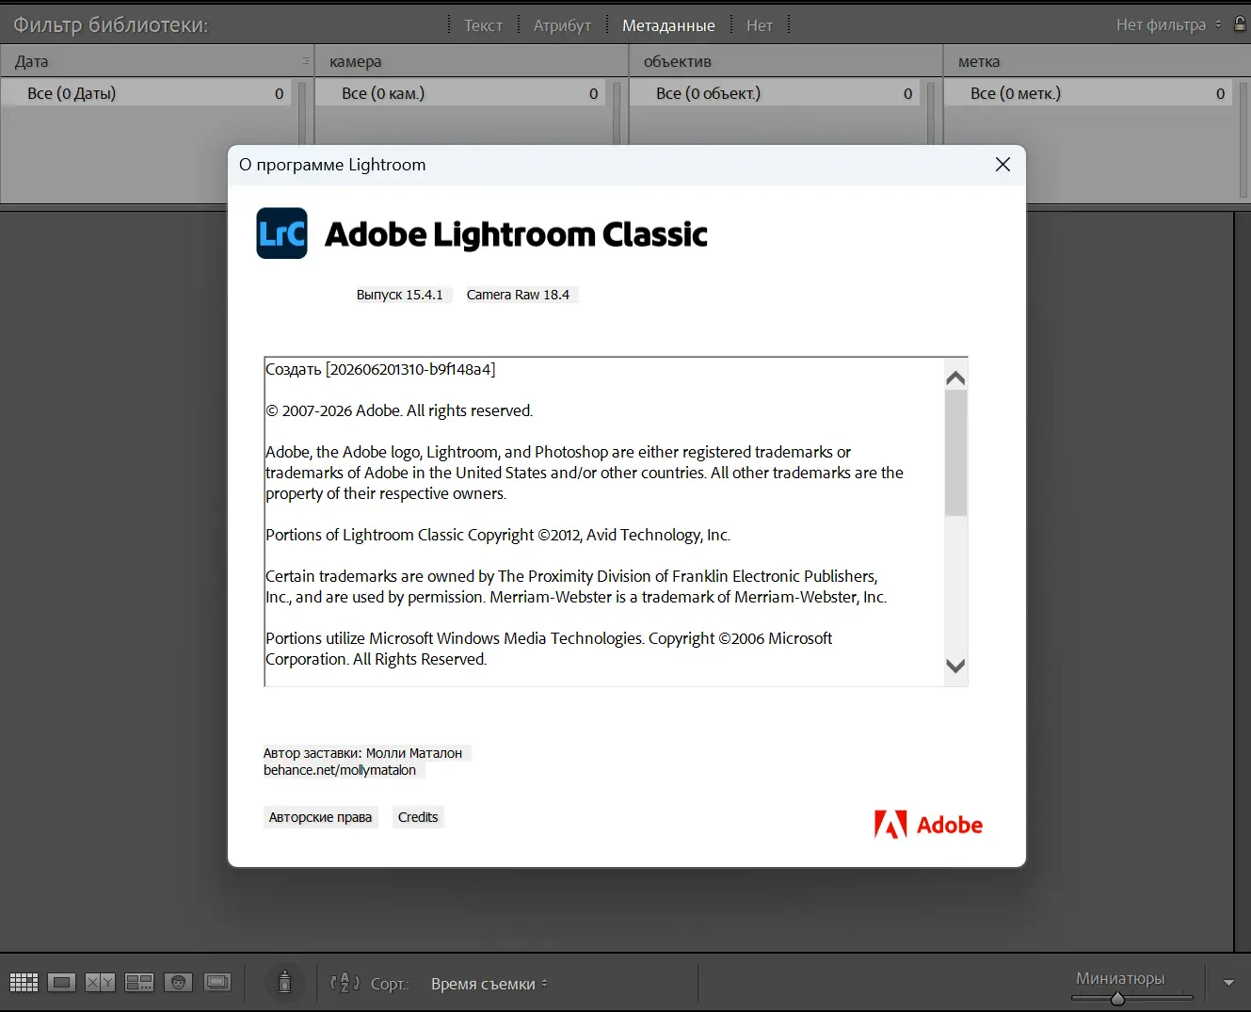
Task: Click the build number Создать text
Action: 380,369
